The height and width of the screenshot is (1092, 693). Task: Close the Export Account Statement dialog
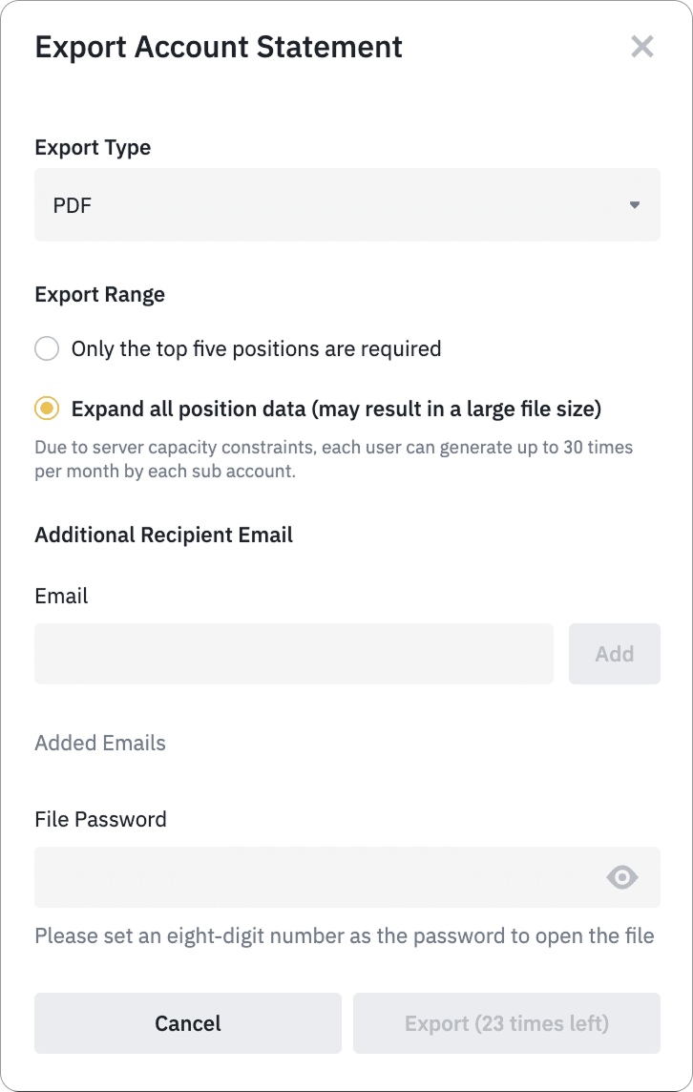pos(641,47)
